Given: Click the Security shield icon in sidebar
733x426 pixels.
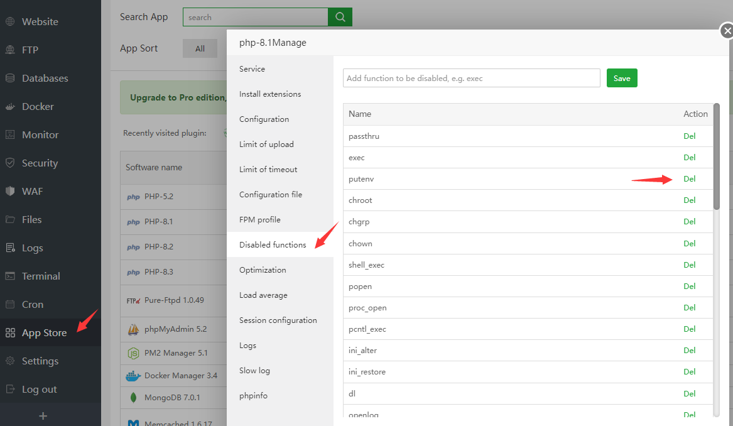Looking at the screenshot, I should pos(10,163).
